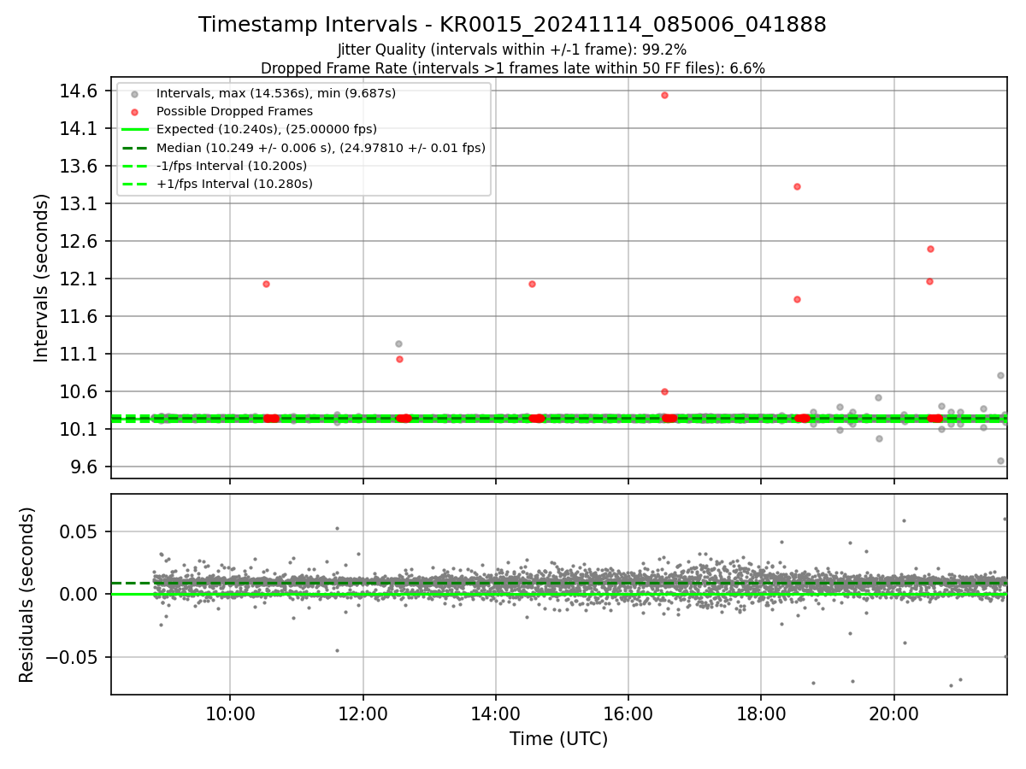Click legend entry '+1/fps Interval (10.280s)'
This screenshot has width=1026, height=769.
pos(234,184)
